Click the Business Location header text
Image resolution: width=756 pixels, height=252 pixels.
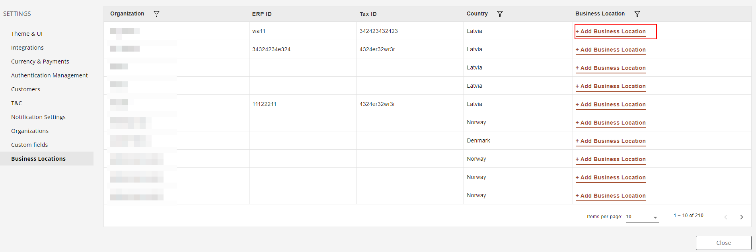(600, 13)
